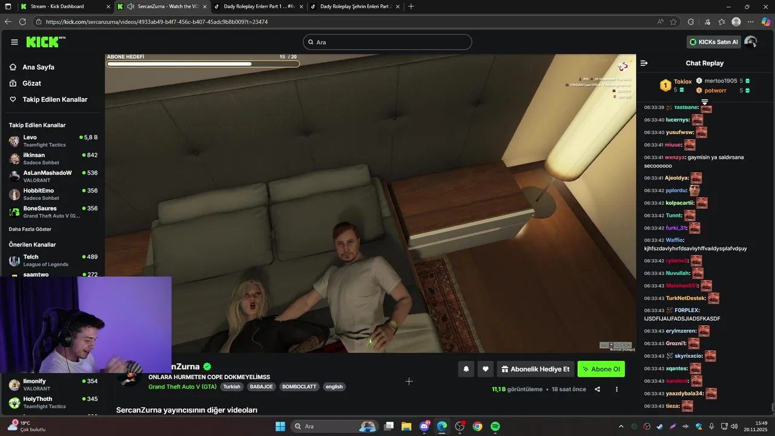This screenshot has height=436, width=775.
Task: Open Levo channel in the sidebar
Action: pyautogui.click(x=53, y=141)
